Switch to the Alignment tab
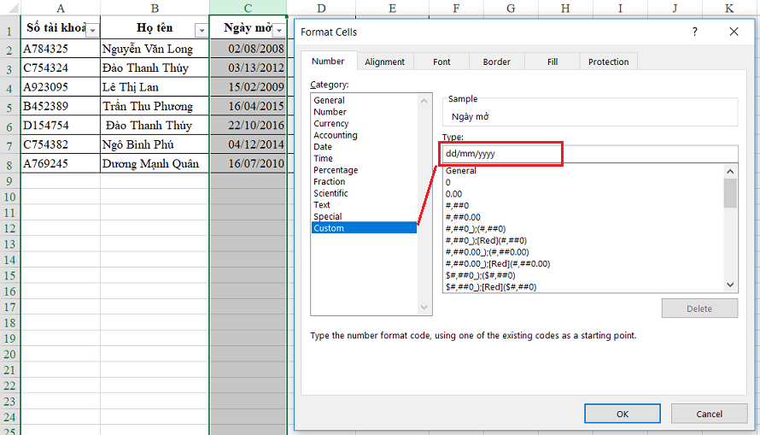This screenshot has width=760, height=435. point(384,62)
